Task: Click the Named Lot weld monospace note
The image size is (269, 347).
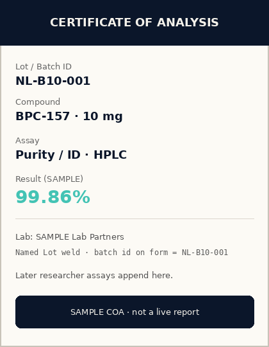Action: coord(122,253)
